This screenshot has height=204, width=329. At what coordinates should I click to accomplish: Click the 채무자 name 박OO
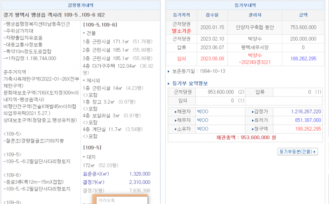tap(202, 120)
